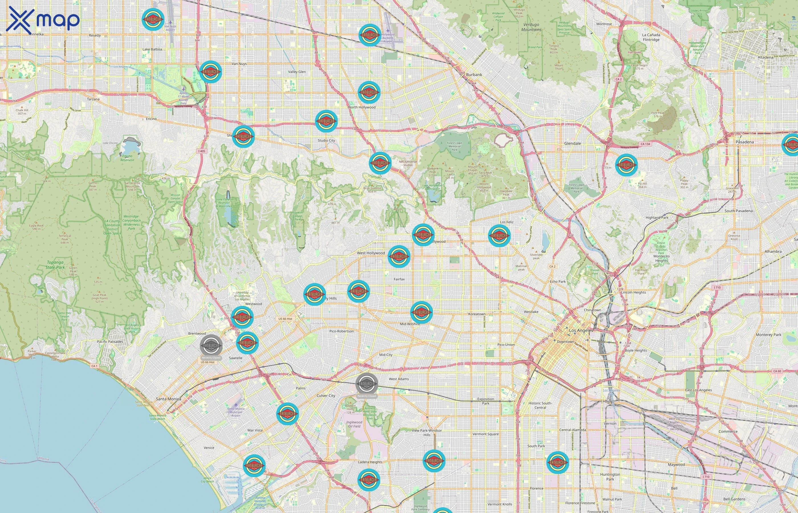Select the Fatburger marker near Hollywood Burbank Airport

tap(370, 35)
